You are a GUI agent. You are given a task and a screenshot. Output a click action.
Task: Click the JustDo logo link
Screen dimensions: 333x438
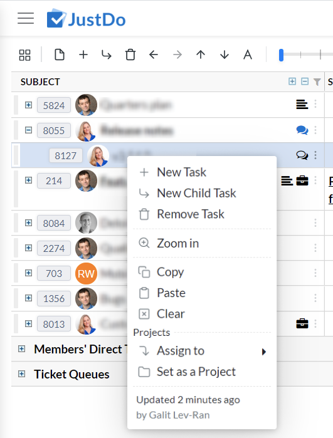[x=86, y=19]
